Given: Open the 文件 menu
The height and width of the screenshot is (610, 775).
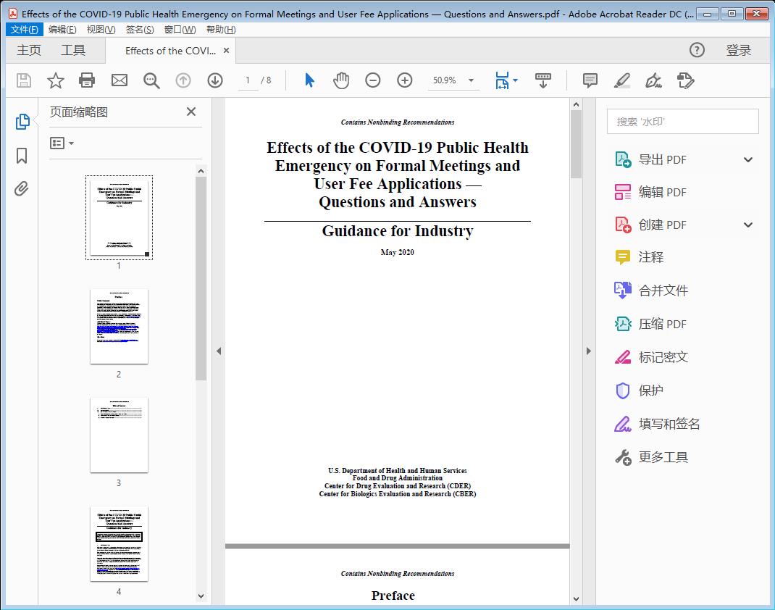Looking at the screenshot, I should [24, 29].
